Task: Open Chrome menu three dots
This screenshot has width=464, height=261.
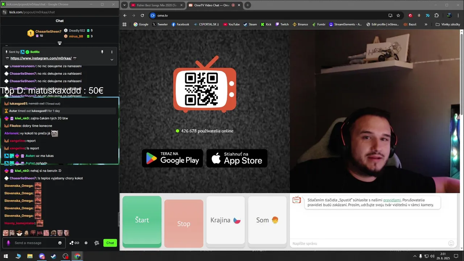Action: tap(458, 16)
